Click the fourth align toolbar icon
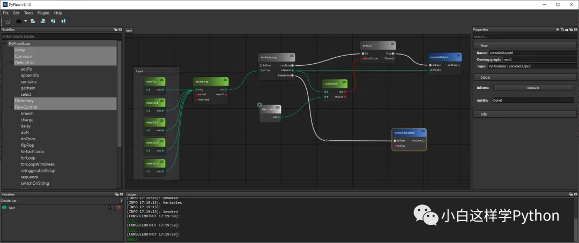The height and width of the screenshot is (243, 579). click(63, 21)
